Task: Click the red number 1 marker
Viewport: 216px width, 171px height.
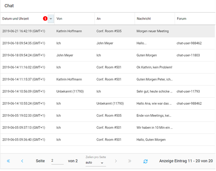Action: click(45, 19)
